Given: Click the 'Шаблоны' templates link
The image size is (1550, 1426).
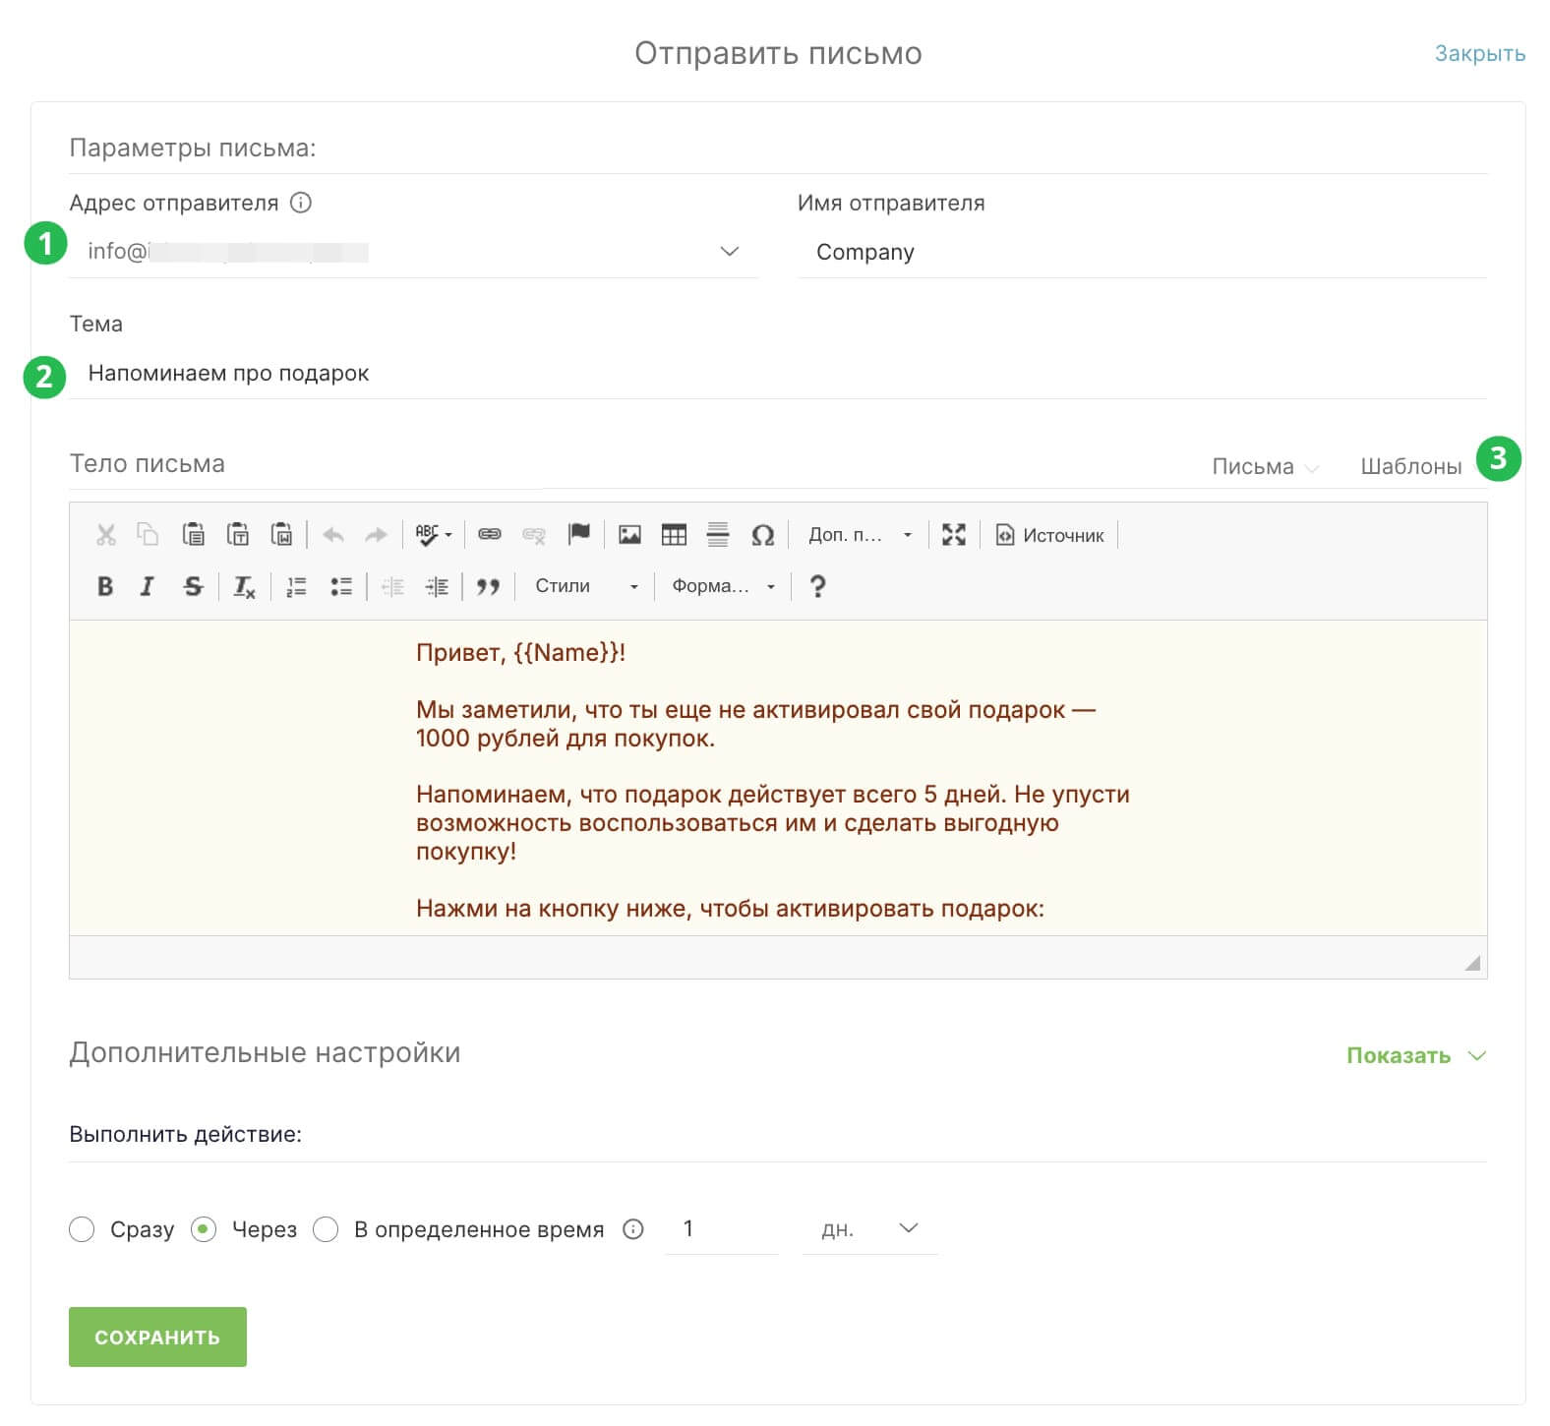Looking at the screenshot, I should [1410, 467].
